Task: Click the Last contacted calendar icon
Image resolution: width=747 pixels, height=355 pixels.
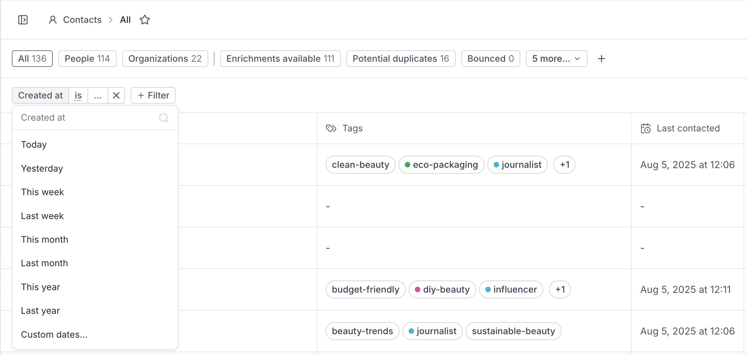Action: tap(646, 128)
